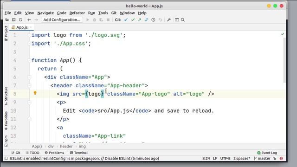Viewport: 297px width, 167px height.
Task: Click the App() breadcrumb
Action: coord(37,146)
